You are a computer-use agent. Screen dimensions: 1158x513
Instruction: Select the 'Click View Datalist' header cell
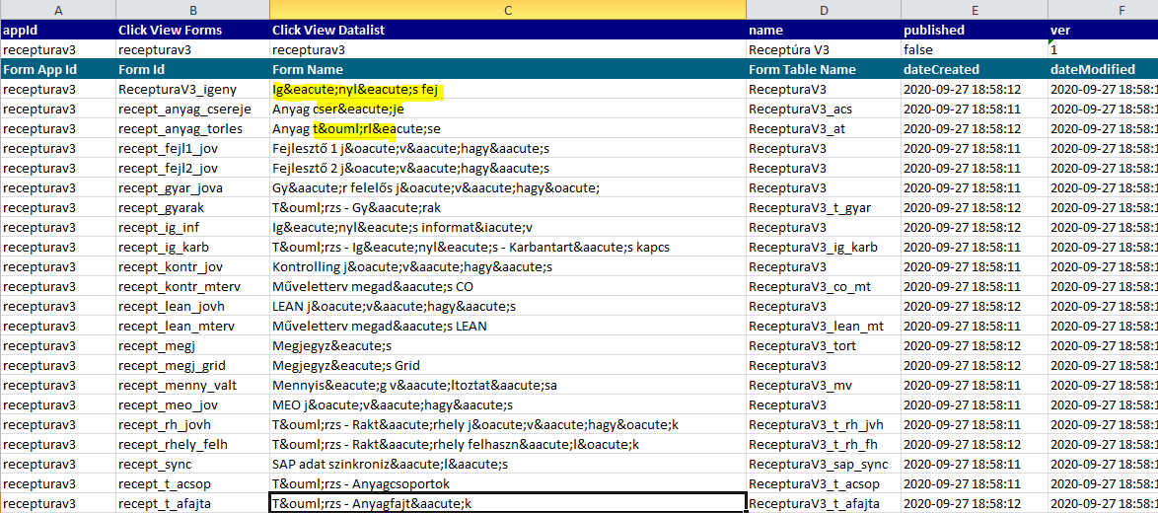[x=507, y=30]
